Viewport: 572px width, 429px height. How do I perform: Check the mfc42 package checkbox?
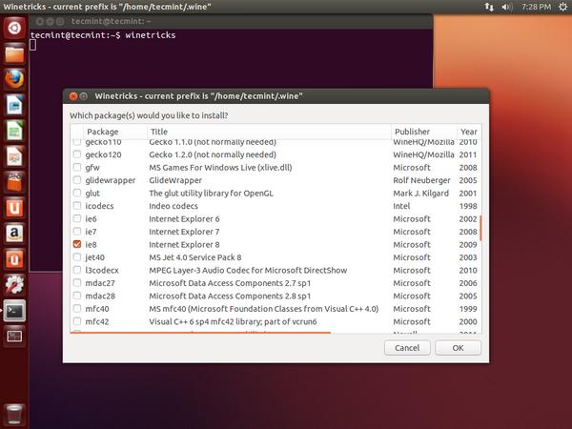click(x=77, y=321)
